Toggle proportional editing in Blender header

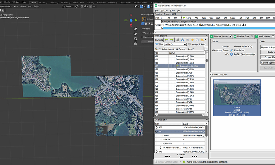(91, 6)
